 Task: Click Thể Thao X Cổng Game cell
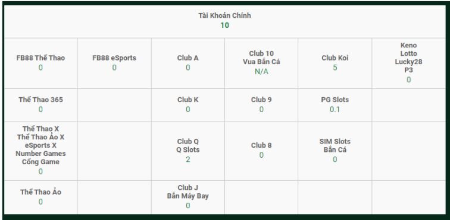click(40, 151)
